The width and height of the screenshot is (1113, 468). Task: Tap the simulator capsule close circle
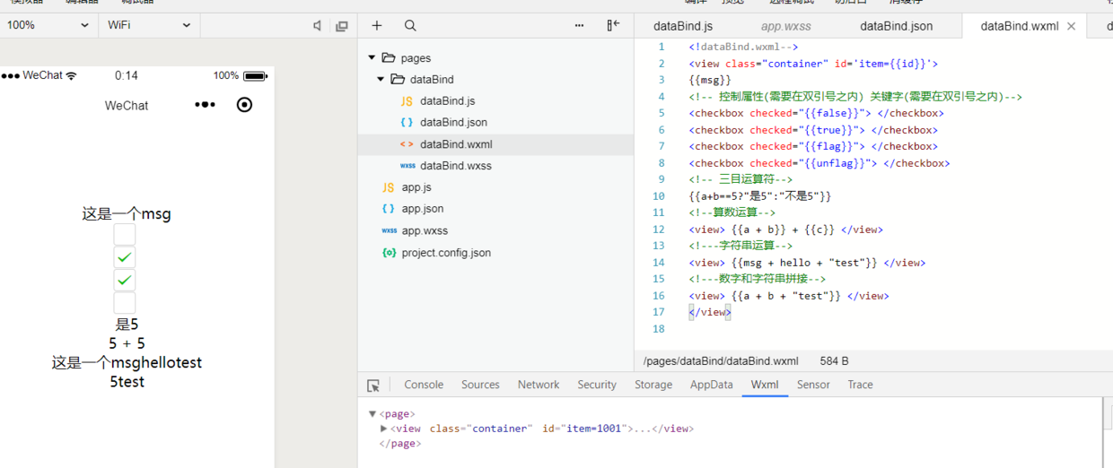point(244,105)
